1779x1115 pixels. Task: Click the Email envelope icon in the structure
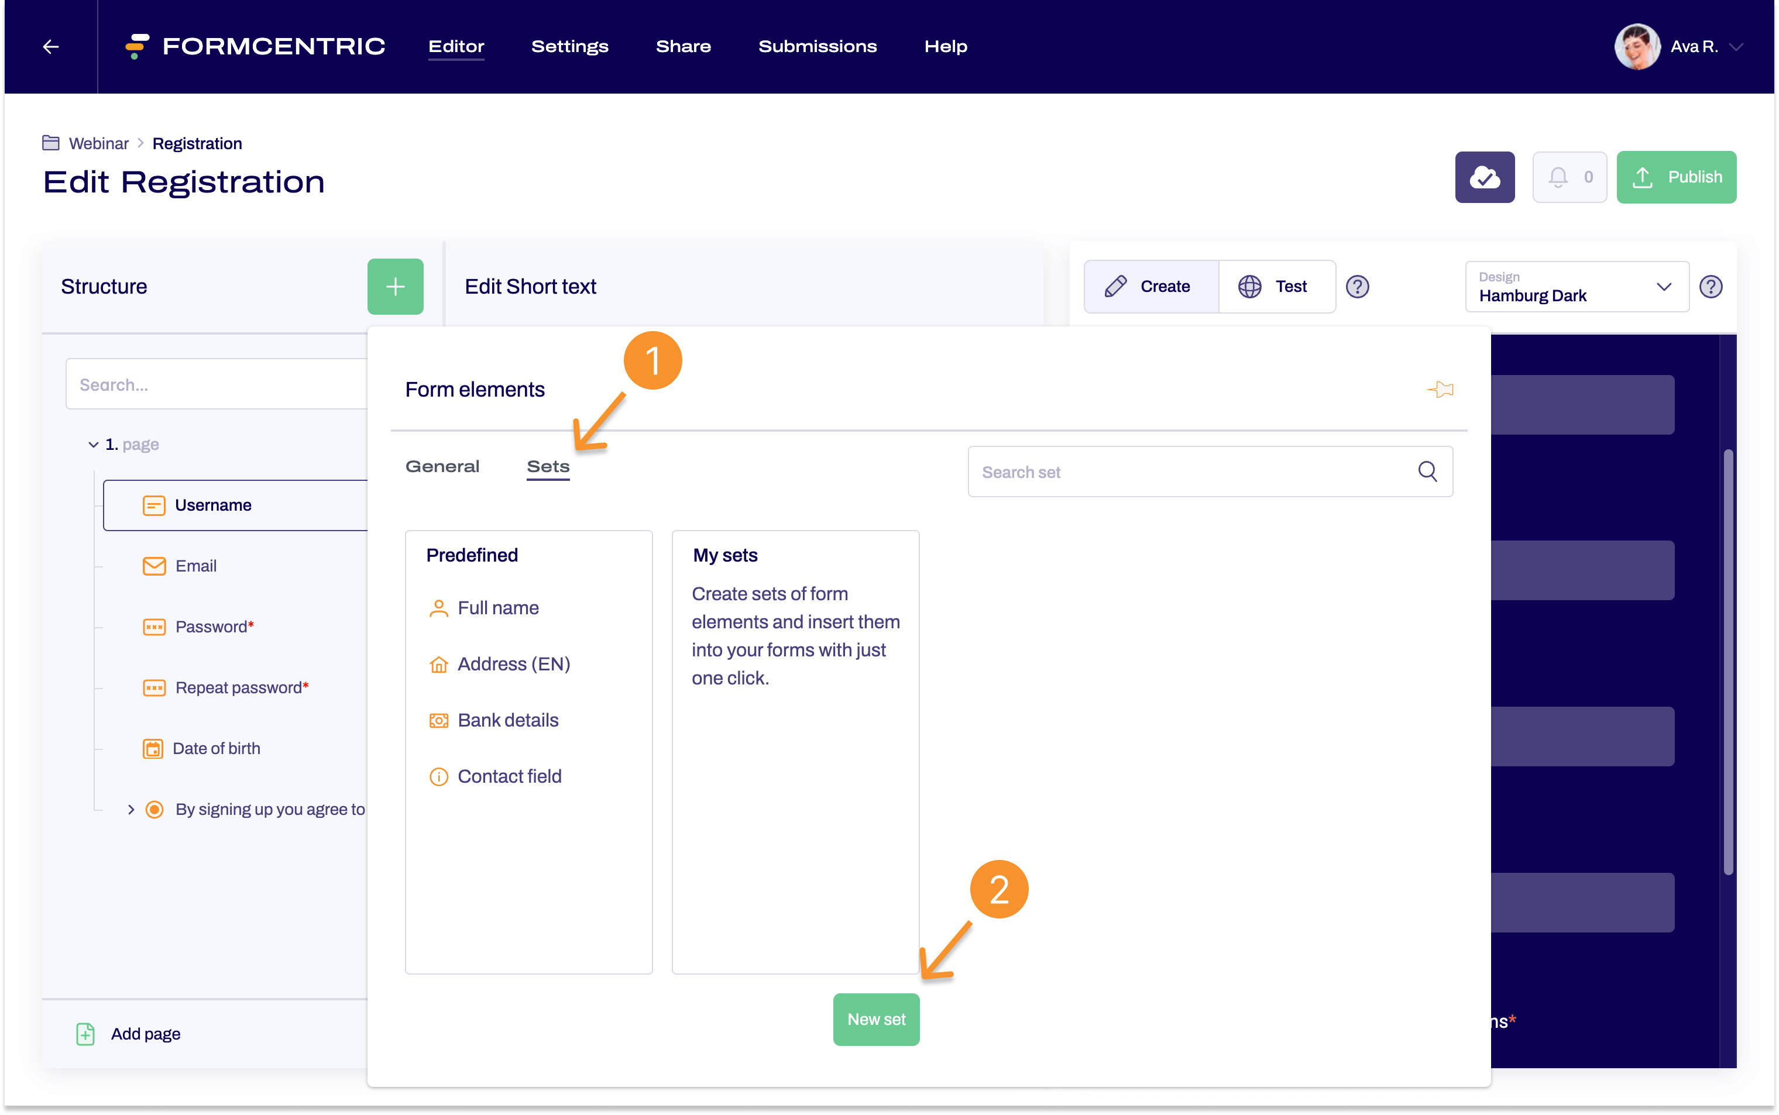153,566
